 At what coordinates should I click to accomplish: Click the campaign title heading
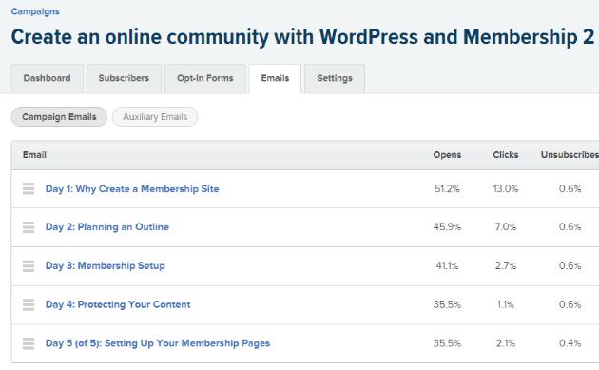[x=302, y=37]
